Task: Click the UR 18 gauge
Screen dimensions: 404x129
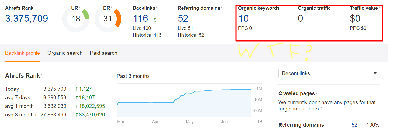Action: pos(76,19)
